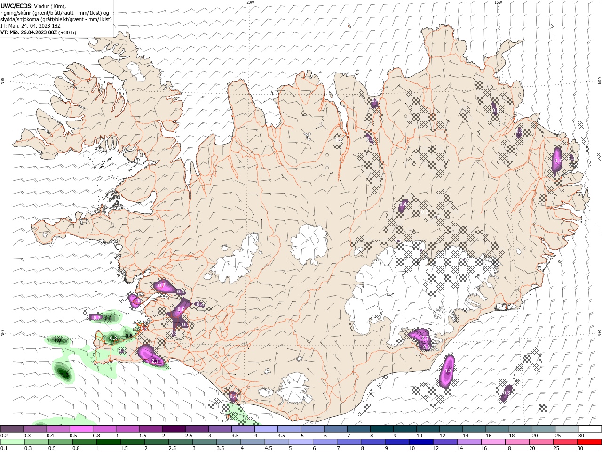The height and width of the screenshot is (452, 602).
Task: Pick the 25 light grey snow legend swatch
Action: click(567, 429)
